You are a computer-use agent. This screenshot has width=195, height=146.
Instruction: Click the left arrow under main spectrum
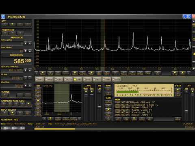36,73
